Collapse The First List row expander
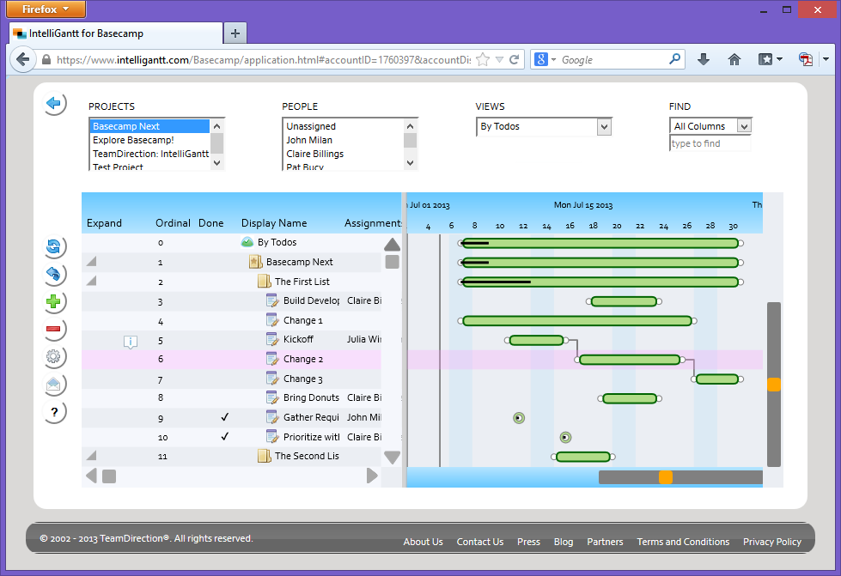 click(92, 281)
